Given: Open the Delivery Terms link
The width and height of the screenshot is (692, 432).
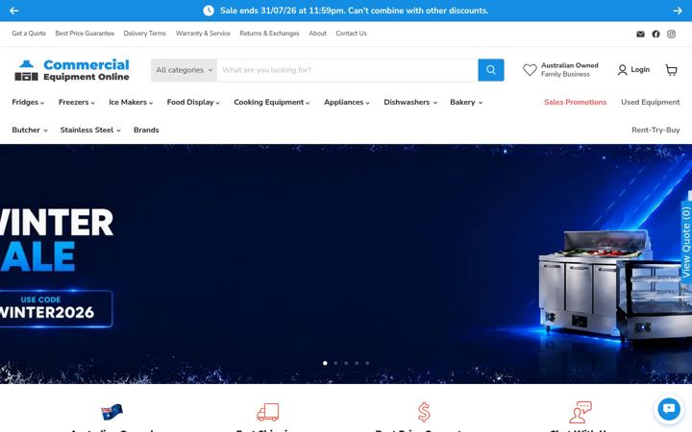Looking at the screenshot, I should tap(145, 34).
